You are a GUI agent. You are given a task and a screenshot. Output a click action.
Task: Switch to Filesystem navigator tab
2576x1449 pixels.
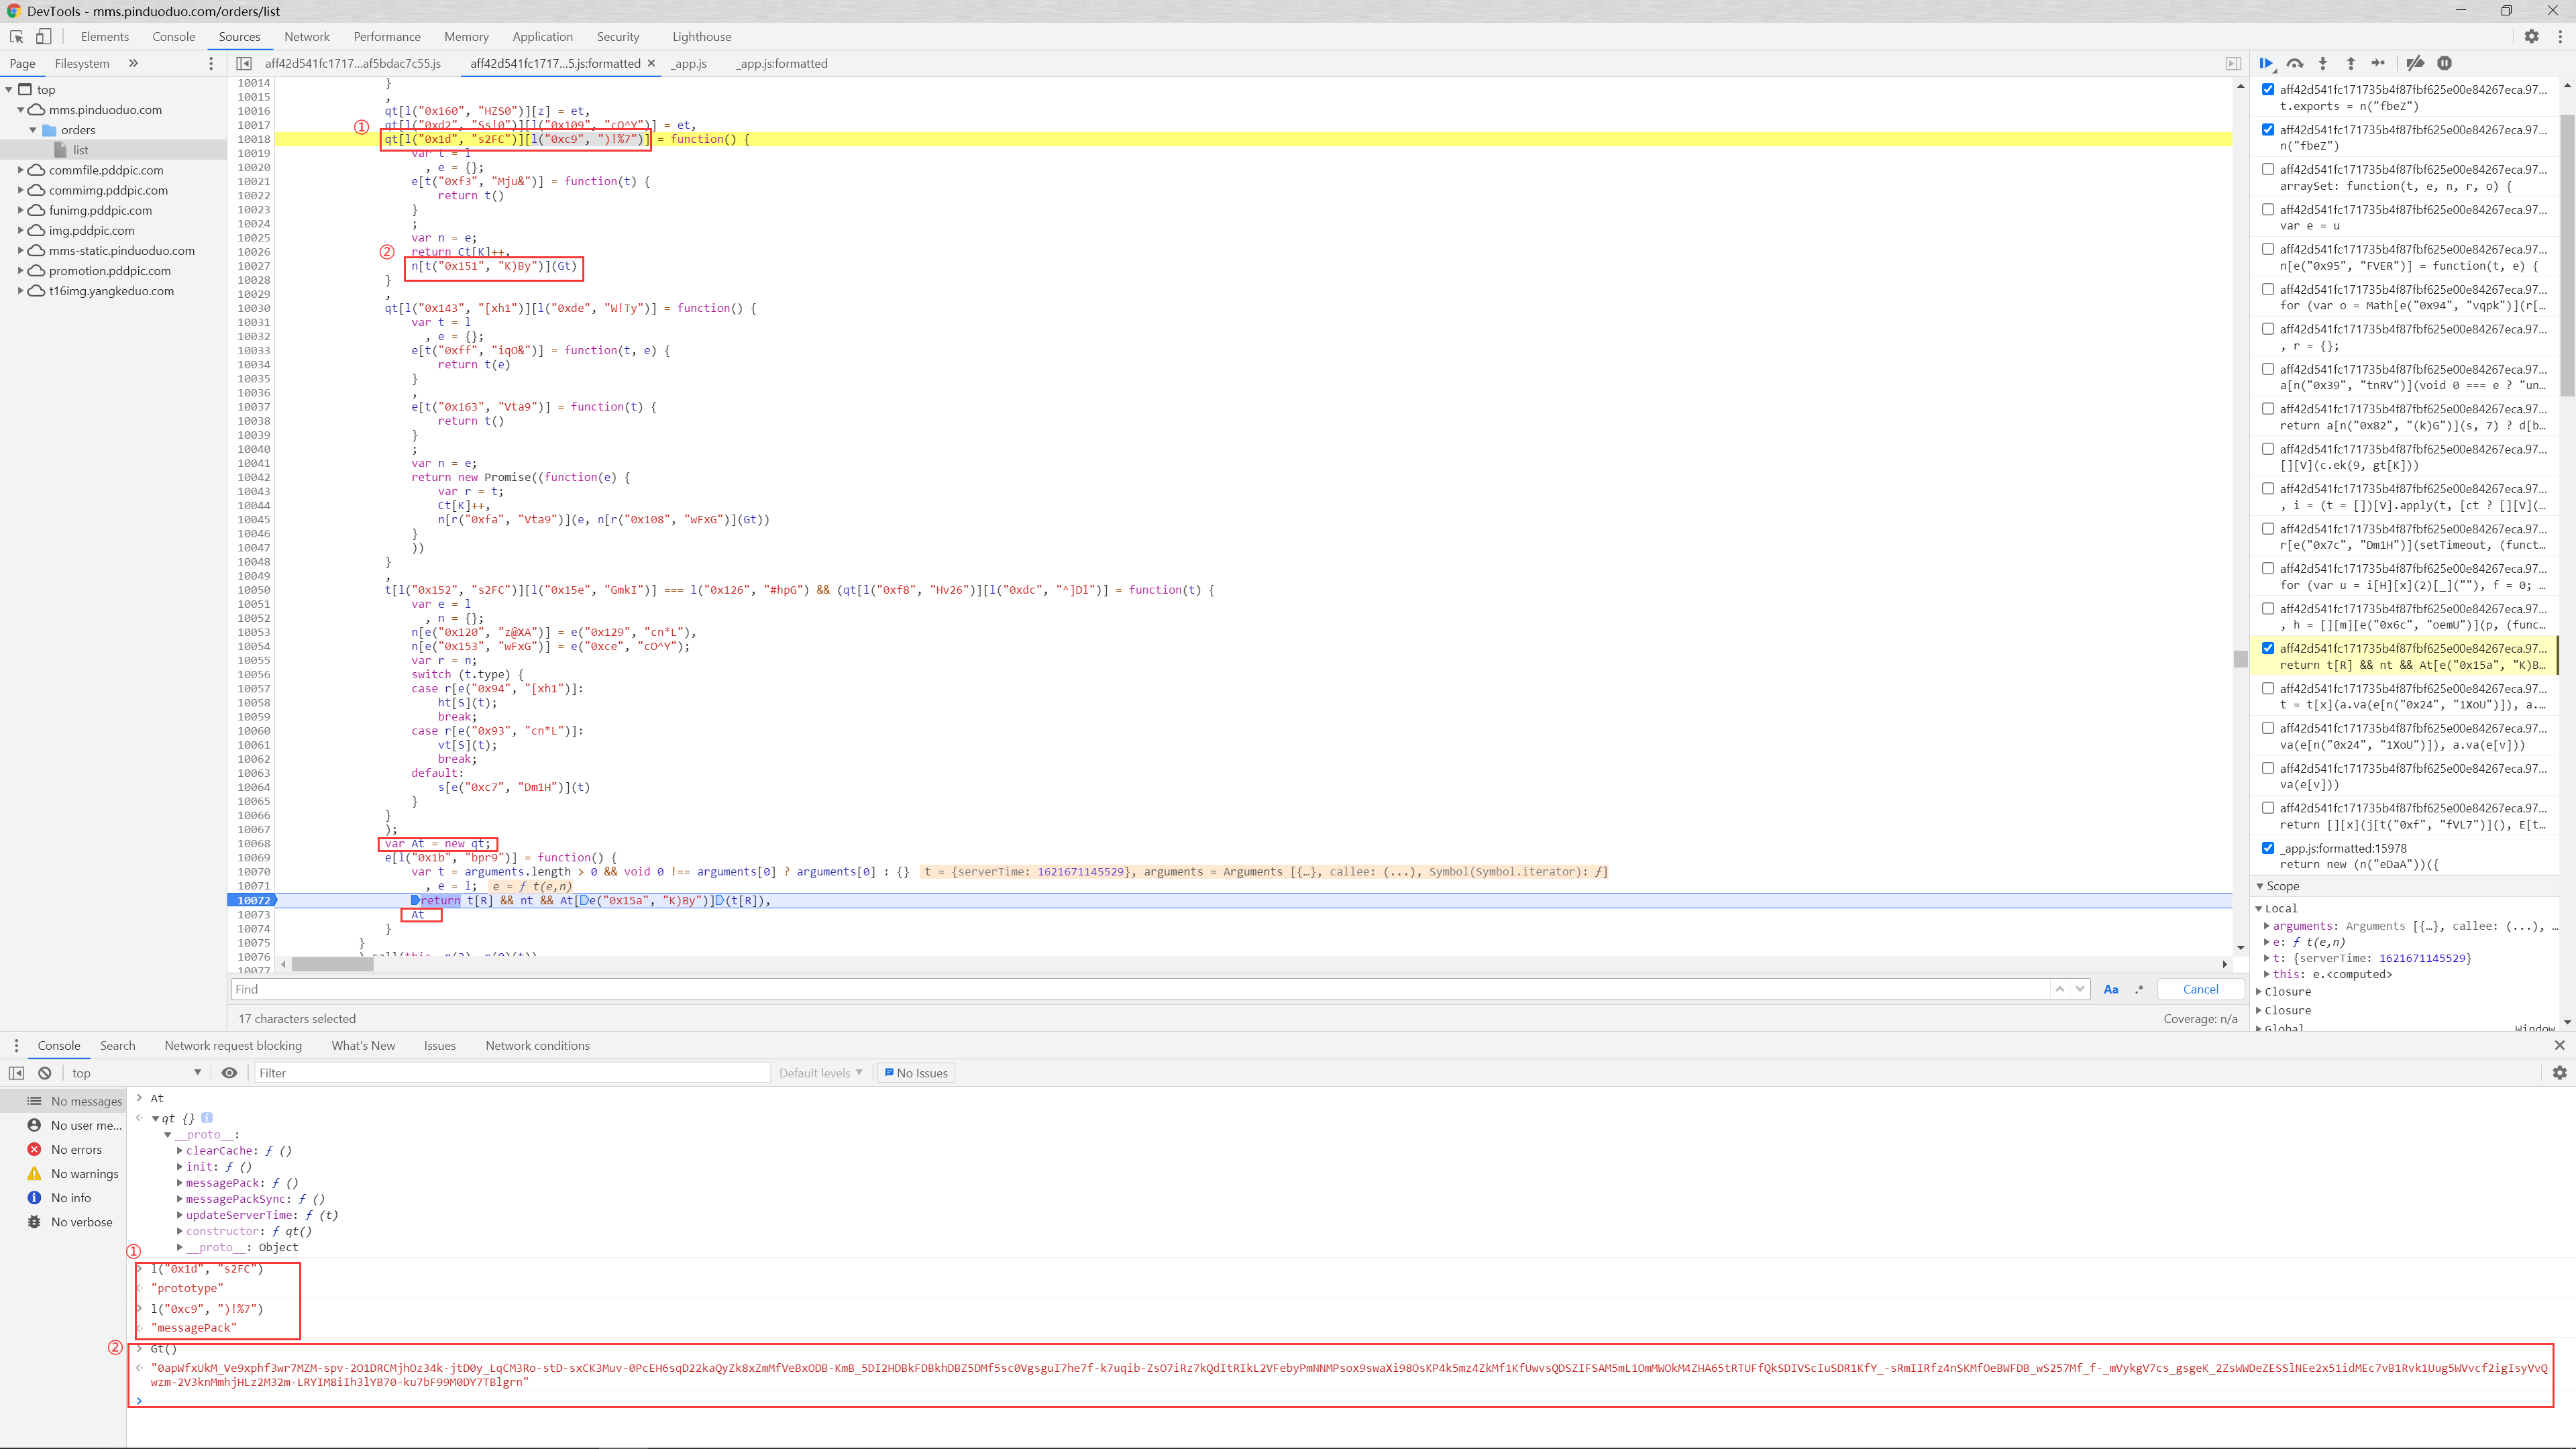click(x=82, y=63)
